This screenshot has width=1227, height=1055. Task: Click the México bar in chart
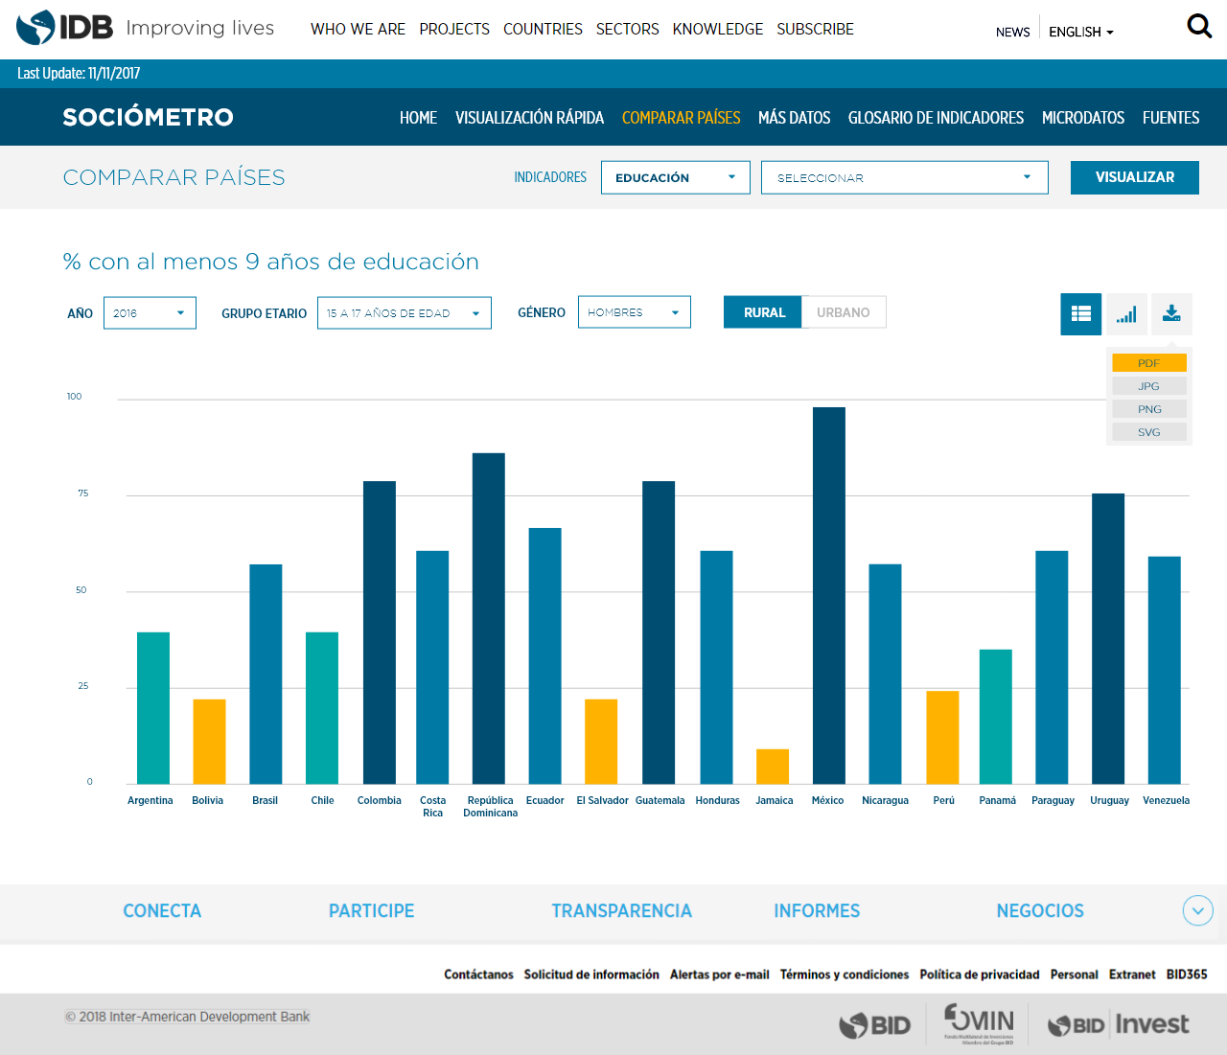(x=829, y=596)
